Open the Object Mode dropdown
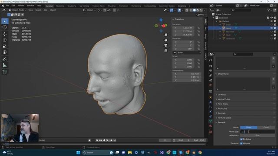 [x=17, y=10]
